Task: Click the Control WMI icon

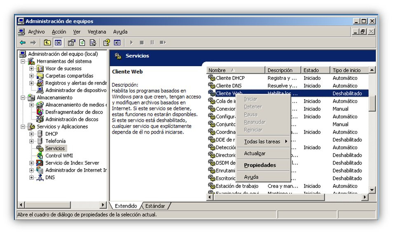Action: (40, 155)
